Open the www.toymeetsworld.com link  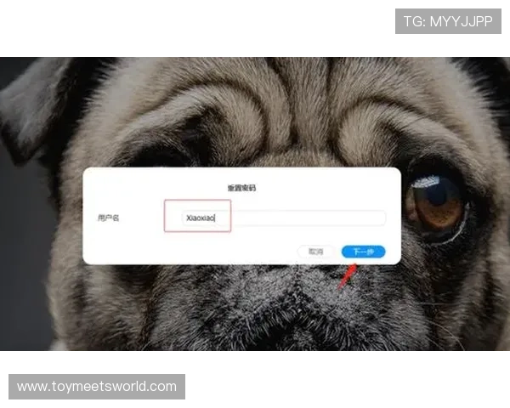(x=97, y=387)
